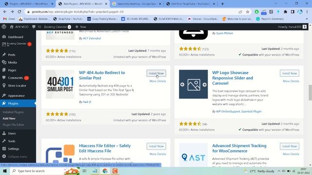Image resolution: width=312 pixels, height=175 pixels.
Task: Open WP 404 Auto Redirect title link
Action: [x=102, y=75]
